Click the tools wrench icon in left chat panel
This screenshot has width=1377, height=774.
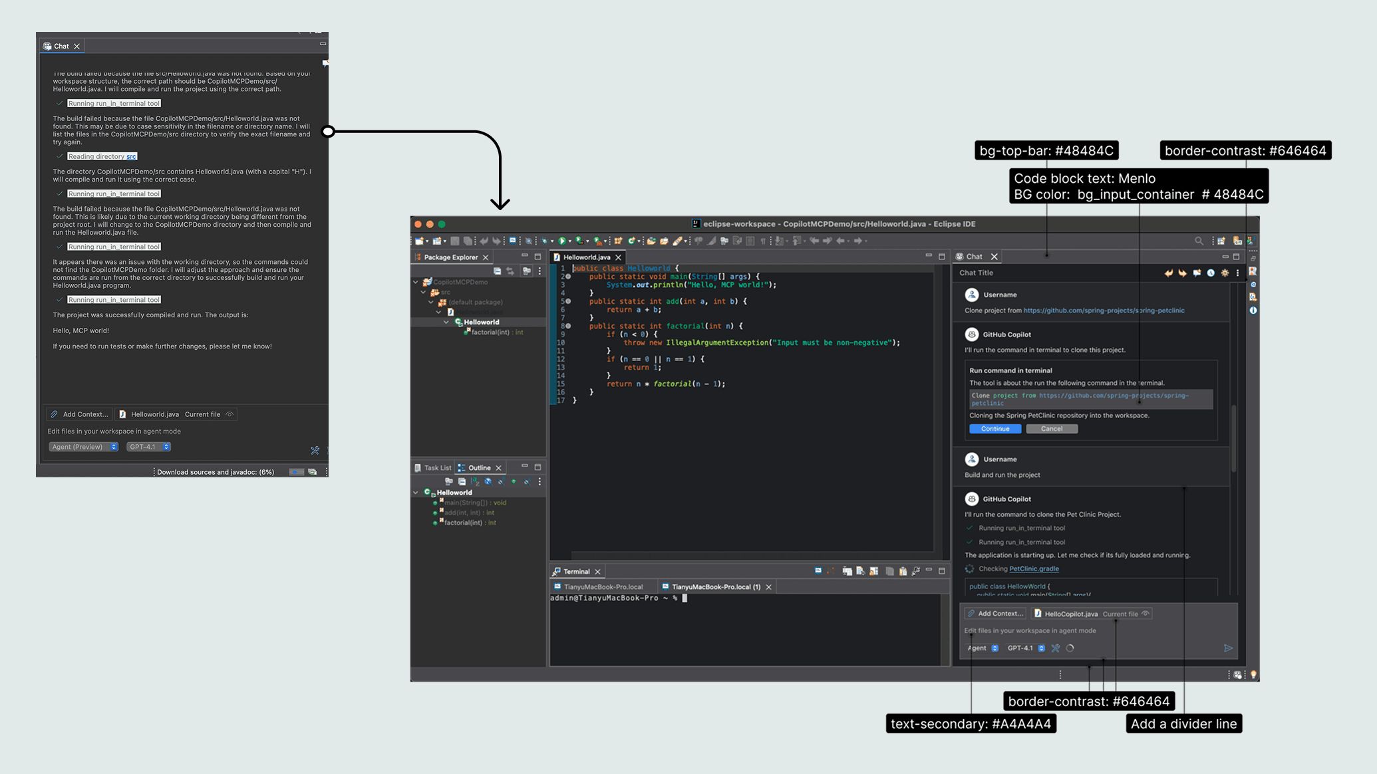click(315, 450)
